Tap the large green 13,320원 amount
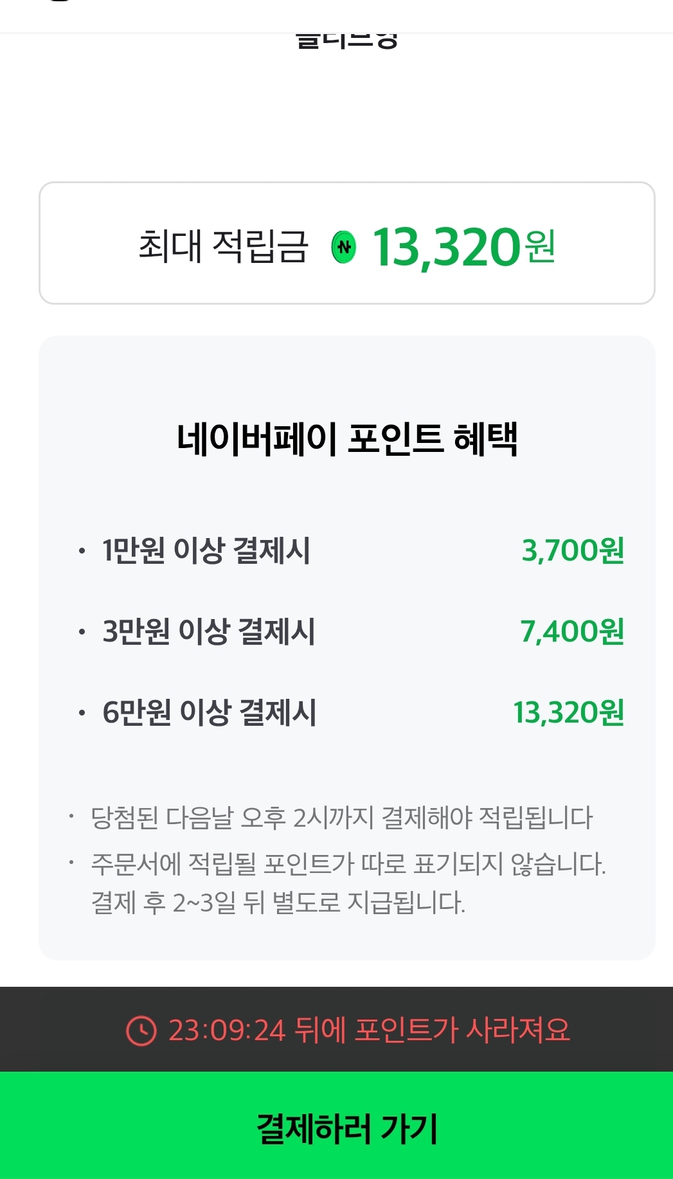This screenshot has height=1179, width=673. (463, 247)
